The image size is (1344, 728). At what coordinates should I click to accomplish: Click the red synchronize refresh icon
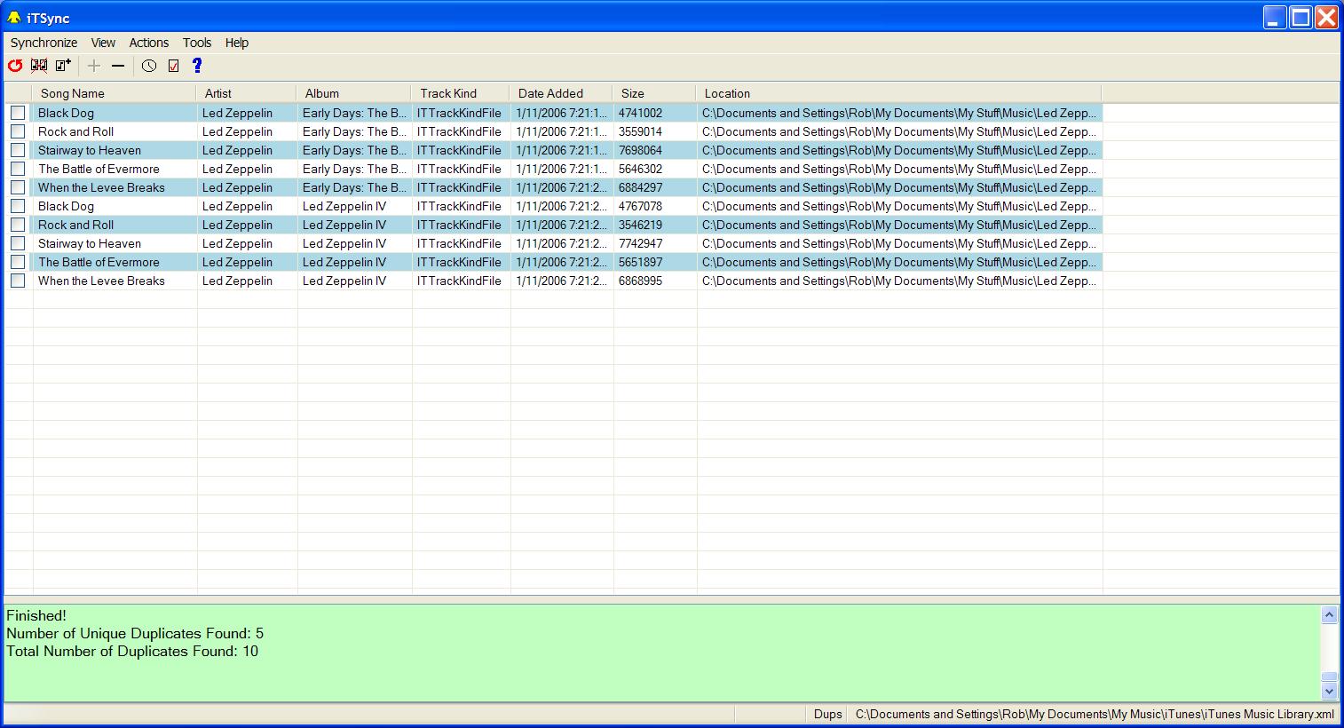15,66
